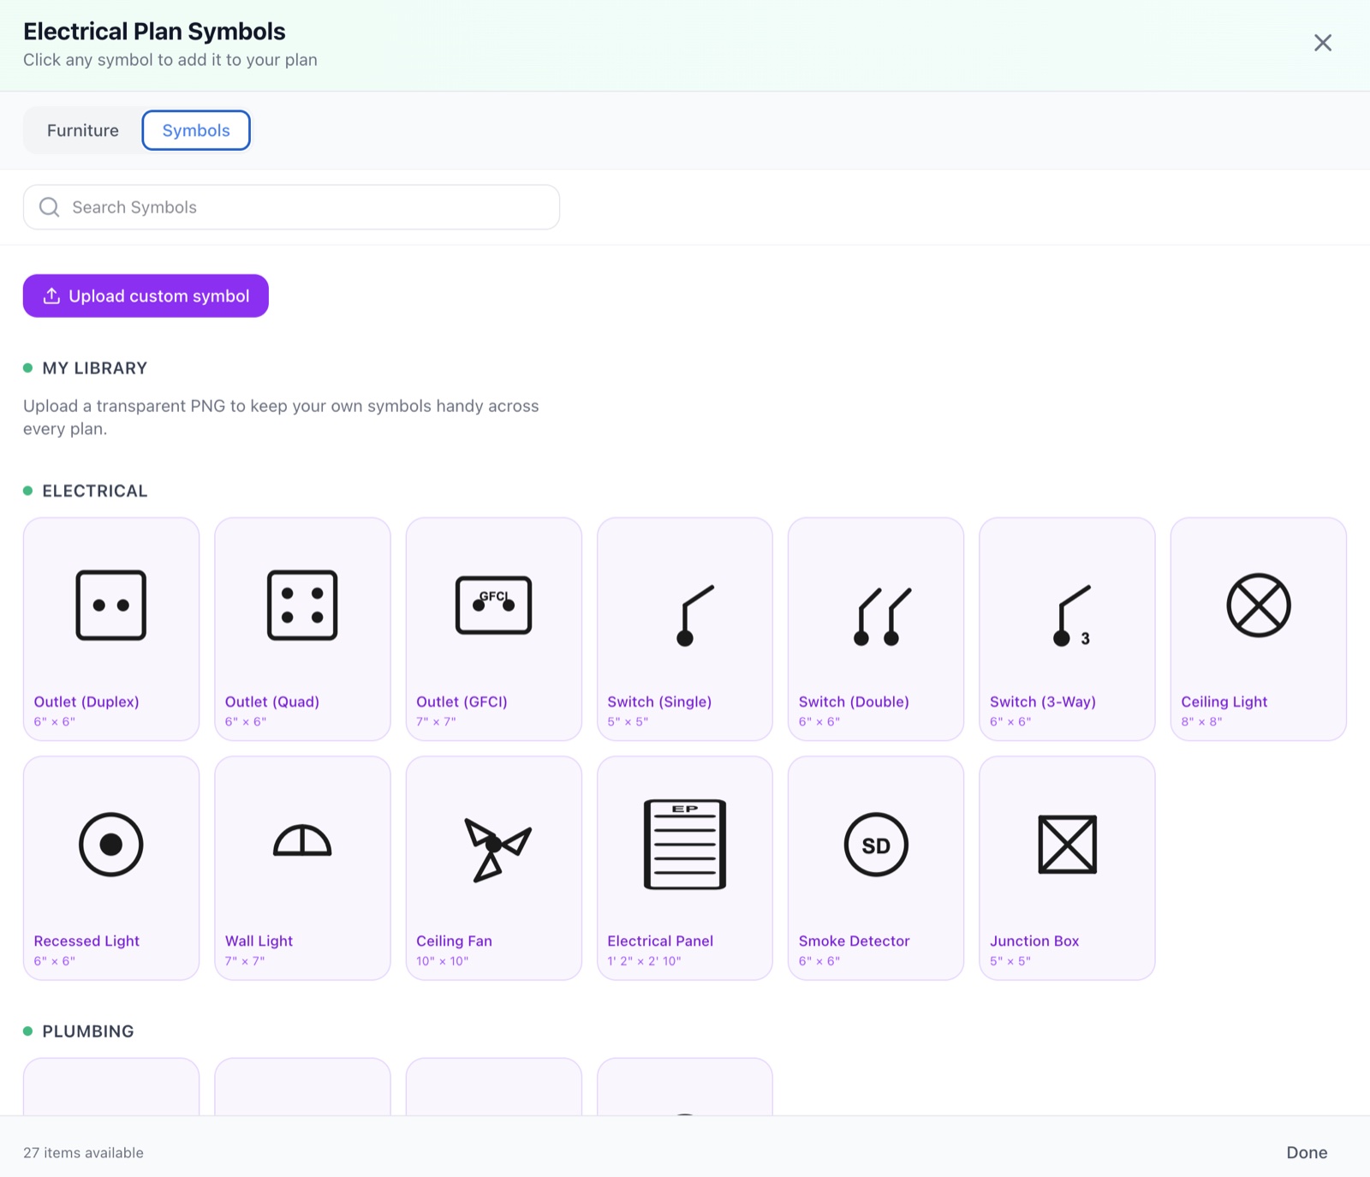The height and width of the screenshot is (1177, 1370).
Task: Add the Outlet (Duplex) symbol
Action: 111,629
